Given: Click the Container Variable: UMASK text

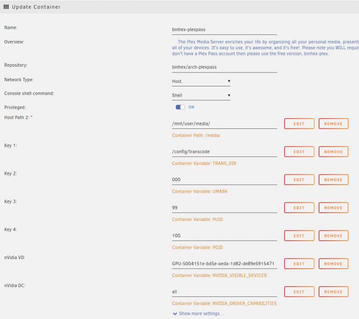Looking at the screenshot, I should [199, 191].
